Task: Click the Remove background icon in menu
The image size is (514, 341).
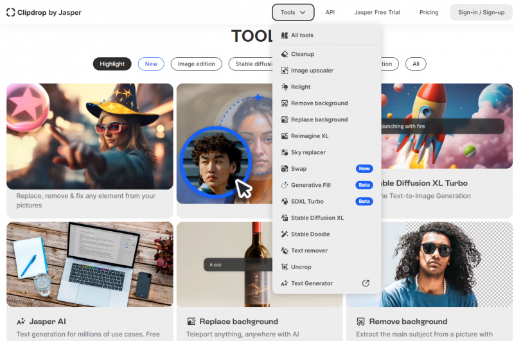Action: [285, 103]
